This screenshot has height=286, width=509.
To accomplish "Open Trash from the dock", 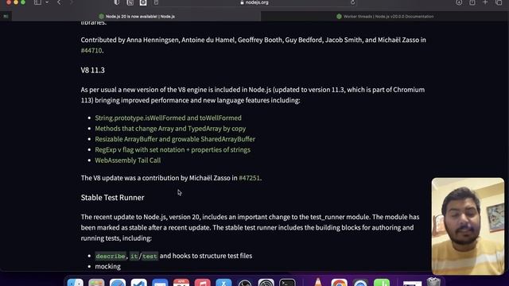I will point(433,282).
